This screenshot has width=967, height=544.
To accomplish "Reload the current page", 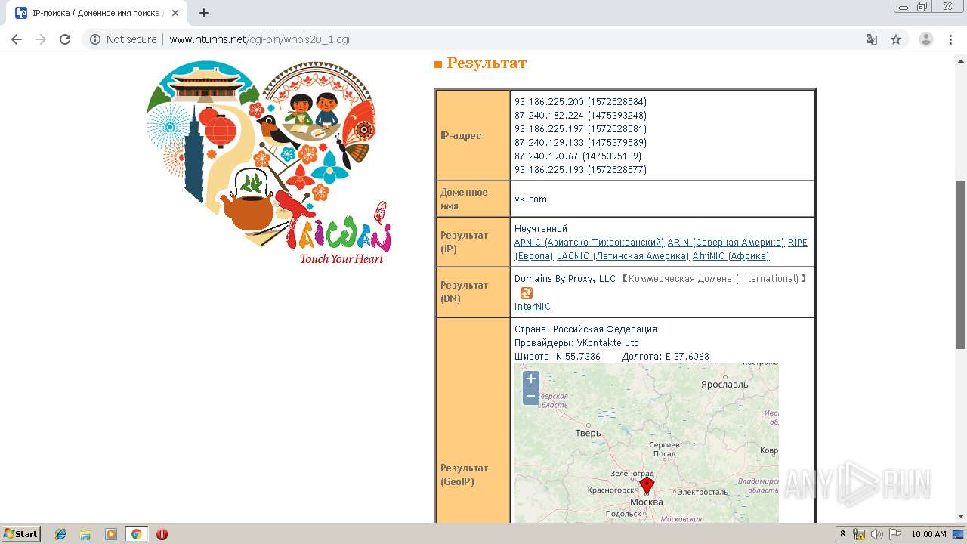I will click(65, 39).
